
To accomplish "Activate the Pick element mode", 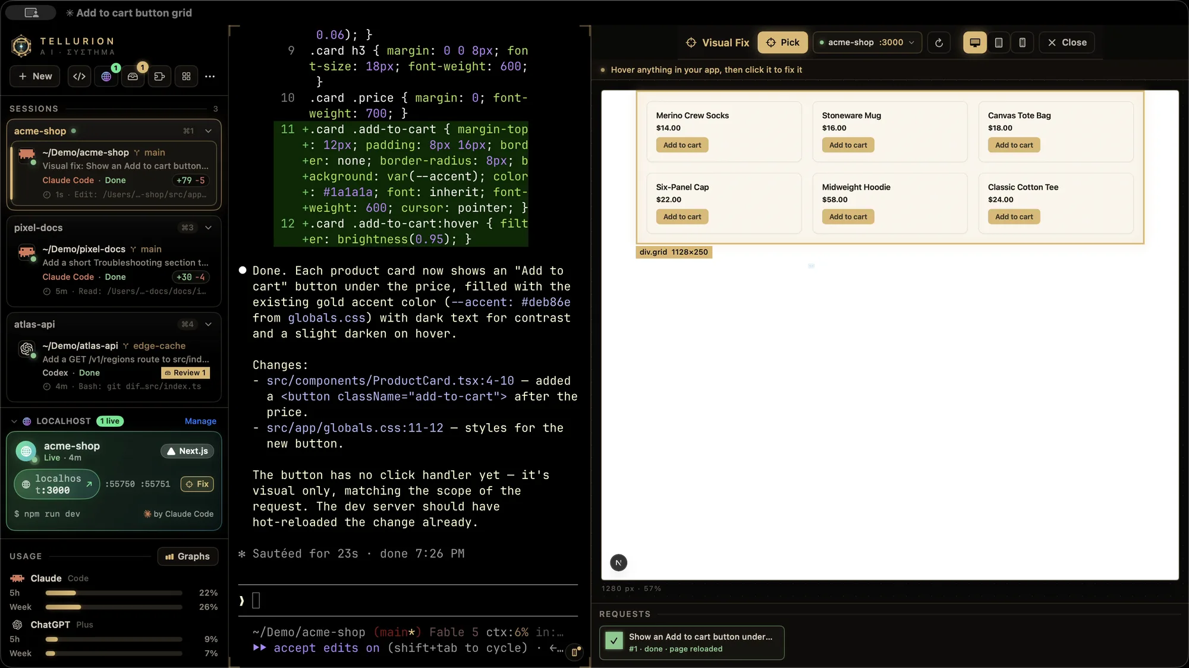I will click(x=782, y=42).
